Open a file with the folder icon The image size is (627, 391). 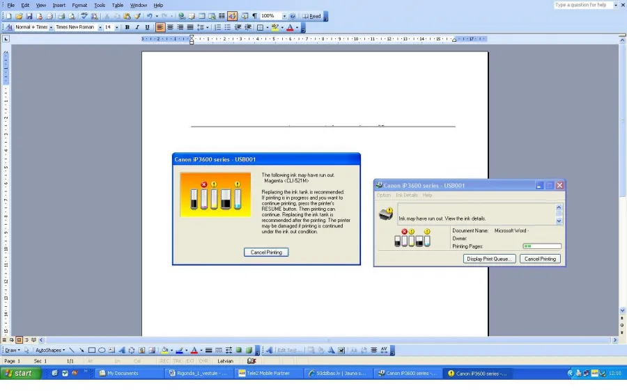19,17
